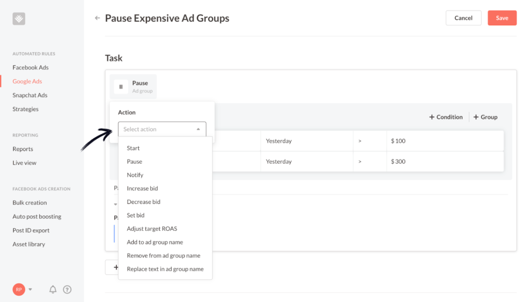The height and width of the screenshot is (302, 529).
Task: Choose Remove from ad group name
Action: [164, 256]
